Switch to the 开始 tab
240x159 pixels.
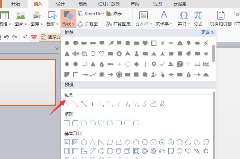16,4
